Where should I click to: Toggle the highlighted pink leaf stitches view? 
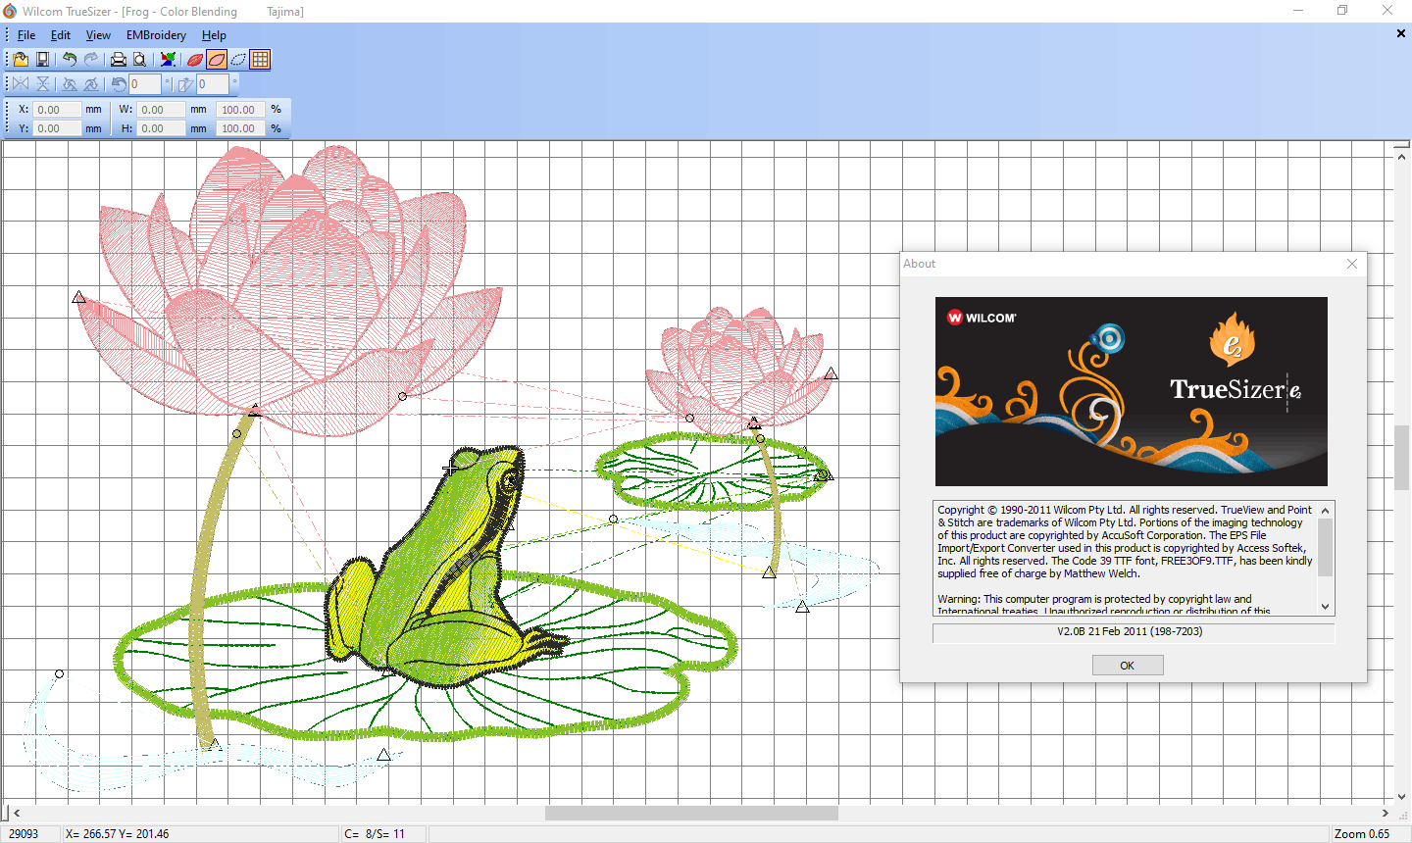click(x=217, y=60)
